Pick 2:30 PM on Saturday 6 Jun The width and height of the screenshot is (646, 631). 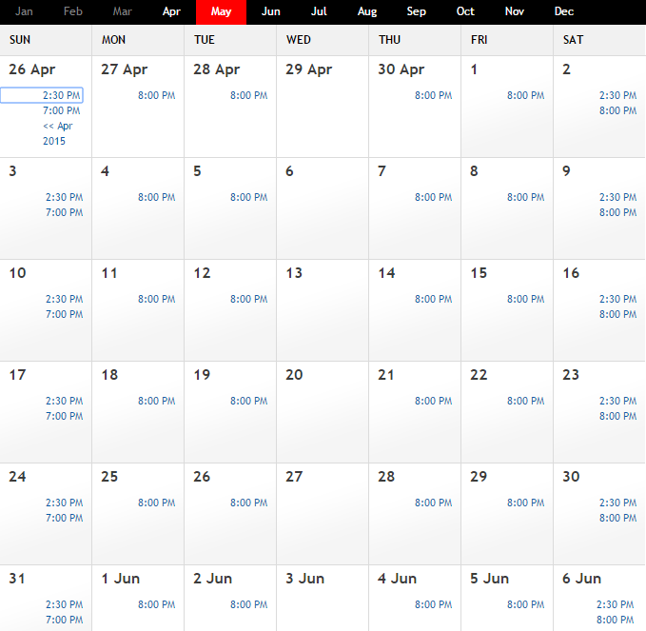[x=616, y=604]
